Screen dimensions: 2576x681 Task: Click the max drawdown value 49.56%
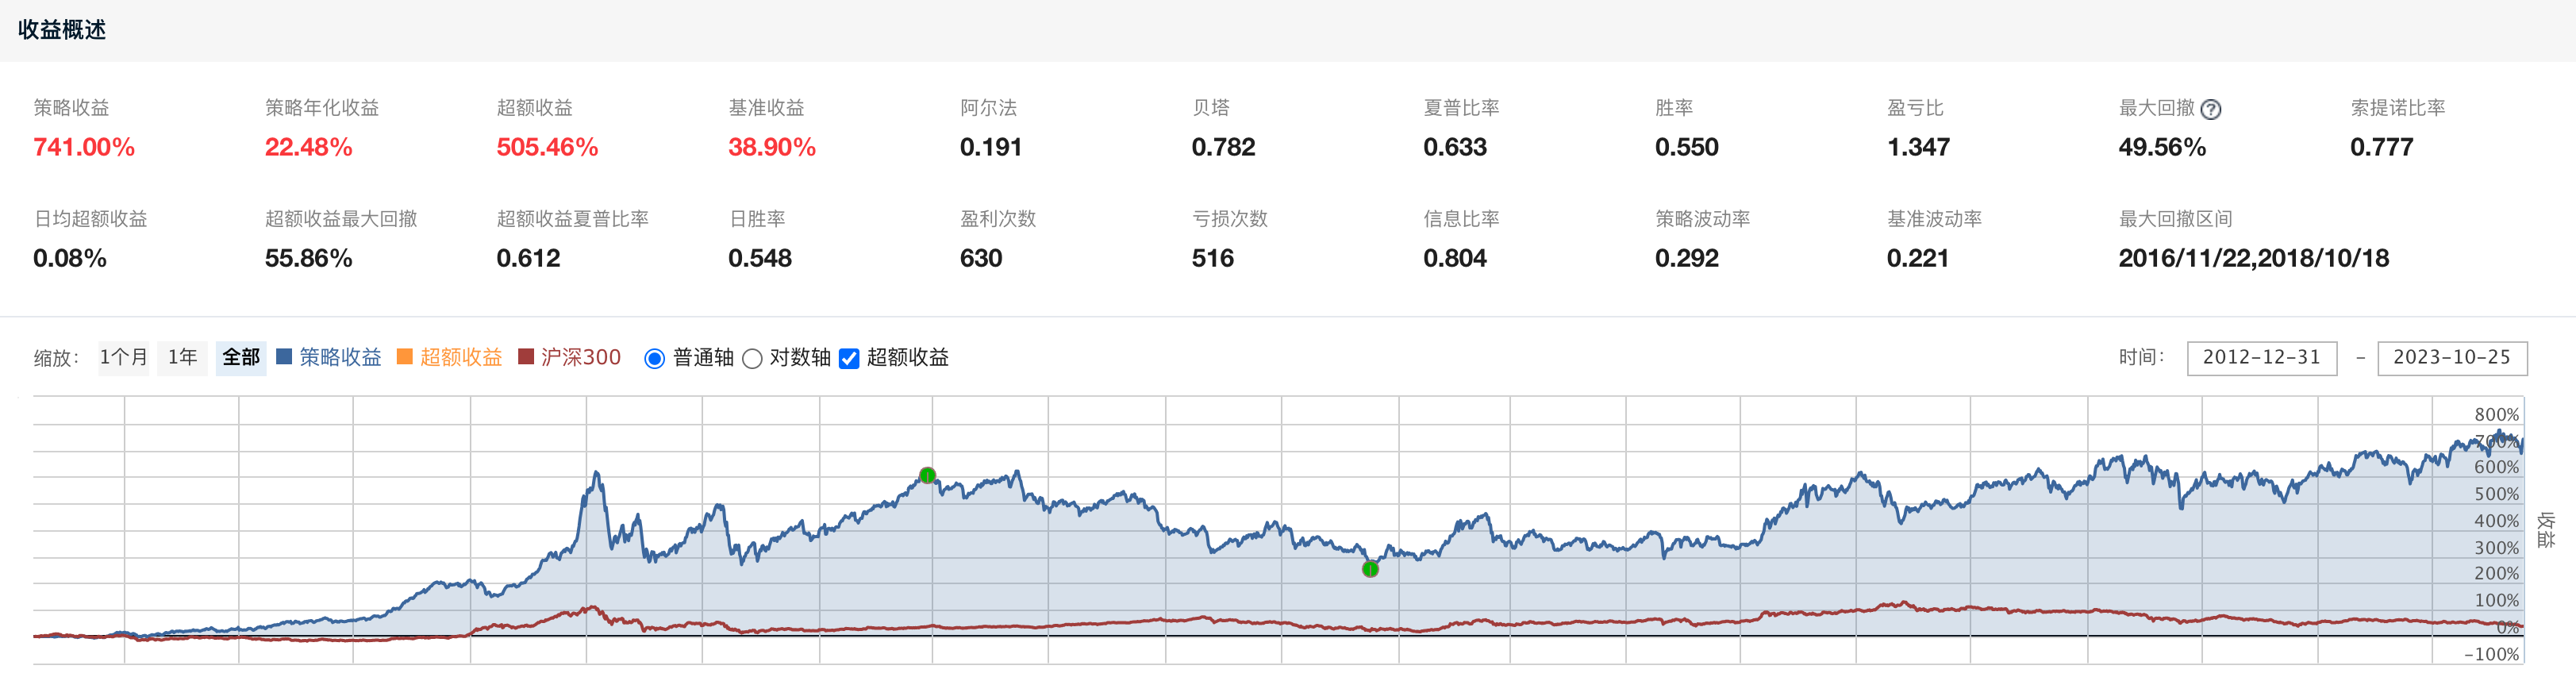pos(2162,147)
